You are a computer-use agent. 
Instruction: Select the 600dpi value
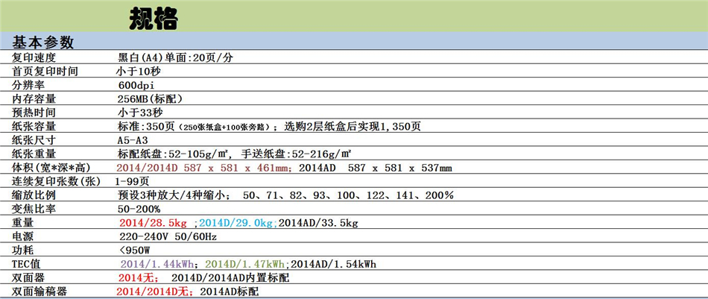[137, 85]
